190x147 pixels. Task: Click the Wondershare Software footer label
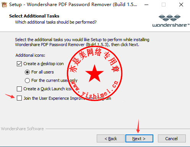tap(23, 129)
